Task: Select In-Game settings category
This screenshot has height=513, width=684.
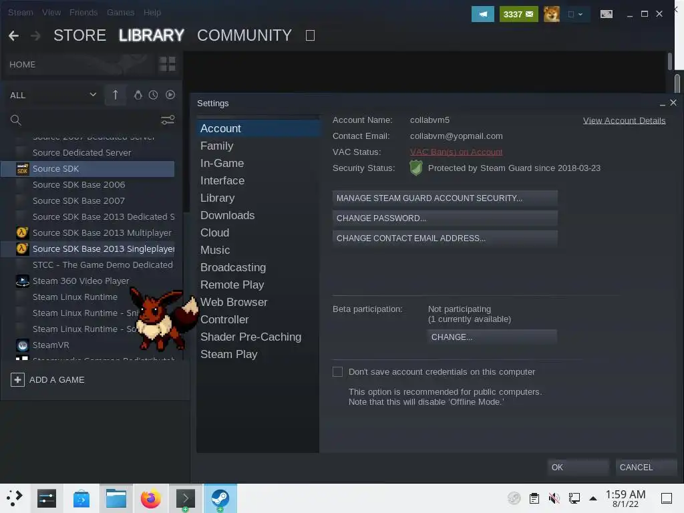Action: click(x=258, y=163)
